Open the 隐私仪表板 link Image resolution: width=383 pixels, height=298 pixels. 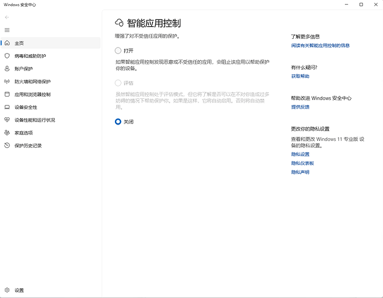303,163
